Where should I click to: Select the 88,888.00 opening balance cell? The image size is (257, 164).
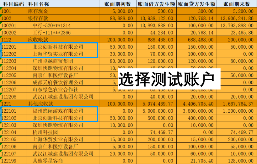(118, 18)
